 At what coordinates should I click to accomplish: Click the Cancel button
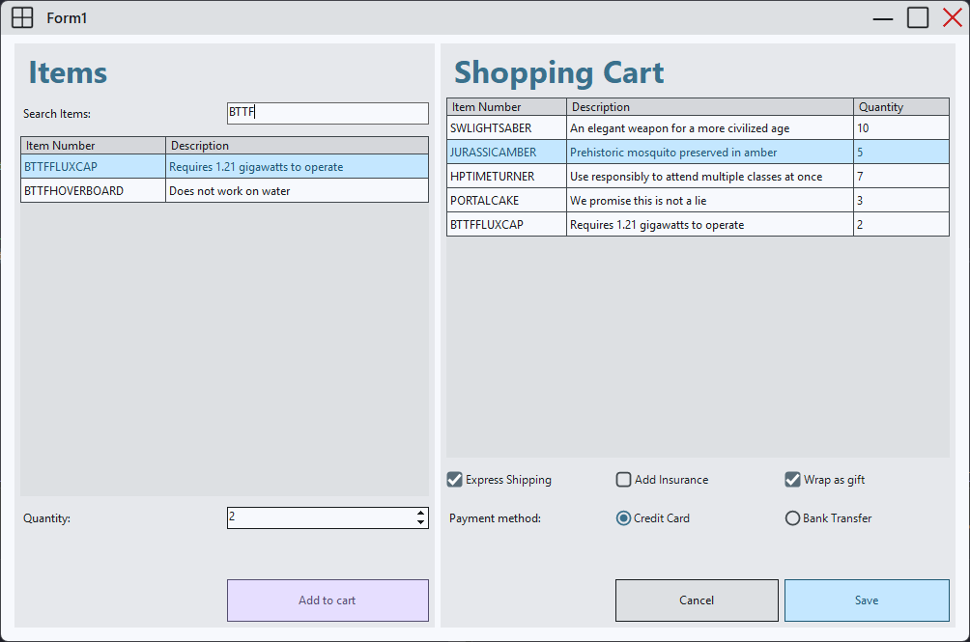point(697,600)
